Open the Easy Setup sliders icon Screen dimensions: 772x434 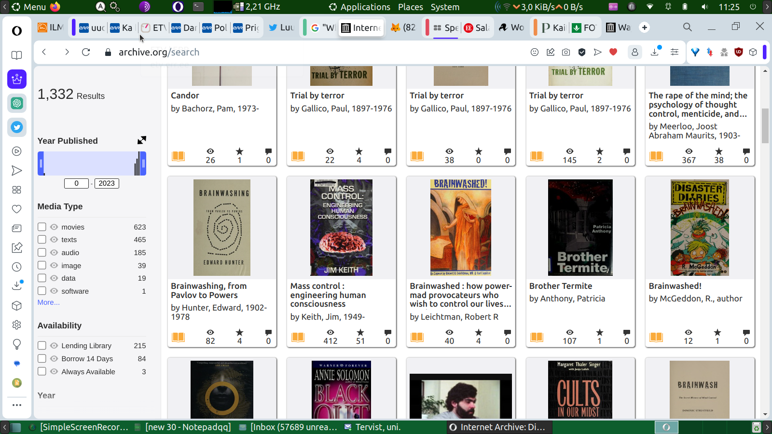[x=675, y=52]
